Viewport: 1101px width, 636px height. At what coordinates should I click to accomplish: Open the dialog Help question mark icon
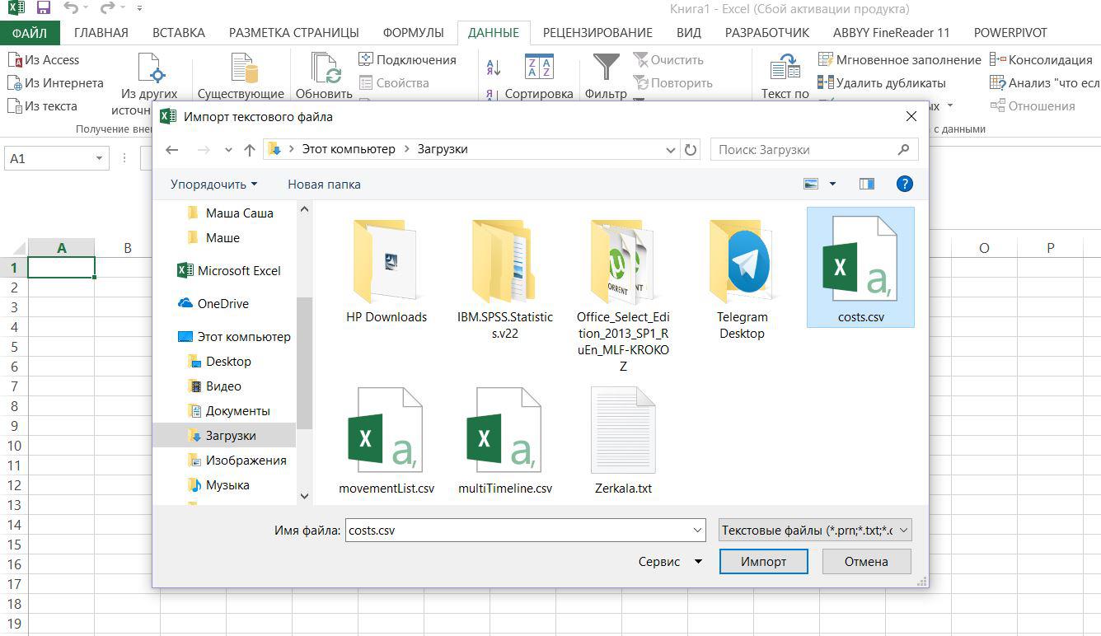904,184
